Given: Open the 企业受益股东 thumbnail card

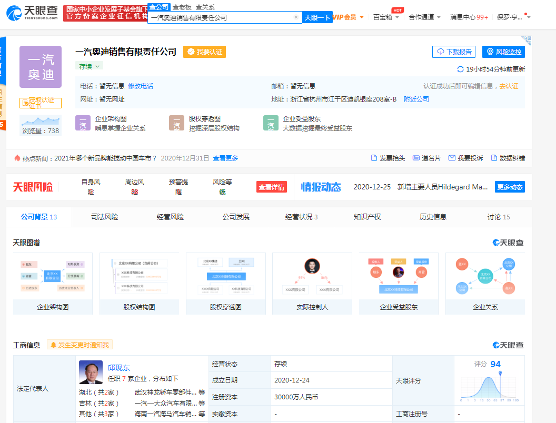Looking at the screenshot, I should click(399, 284).
